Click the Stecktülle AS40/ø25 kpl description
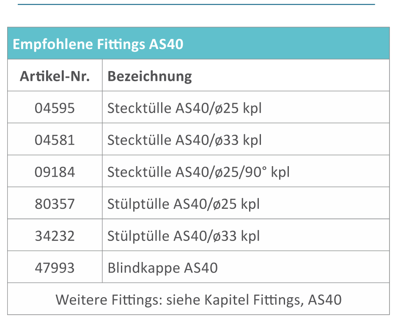Image resolution: width=395 pixels, height=317 pixels. tap(184, 108)
